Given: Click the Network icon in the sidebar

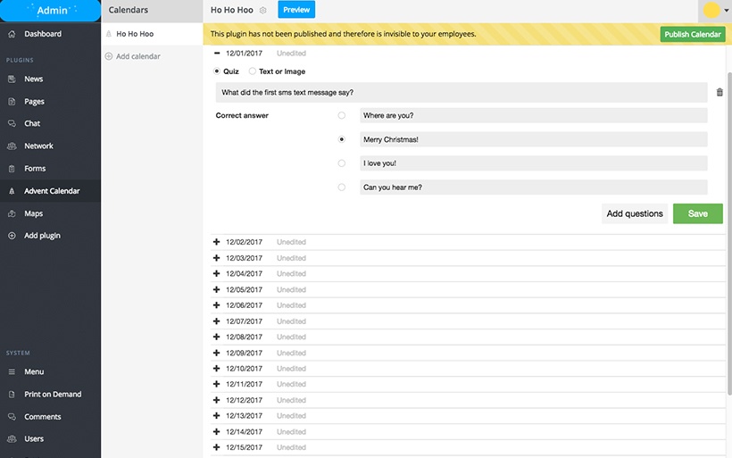Looking at the screenshot, I should (12, 146).
